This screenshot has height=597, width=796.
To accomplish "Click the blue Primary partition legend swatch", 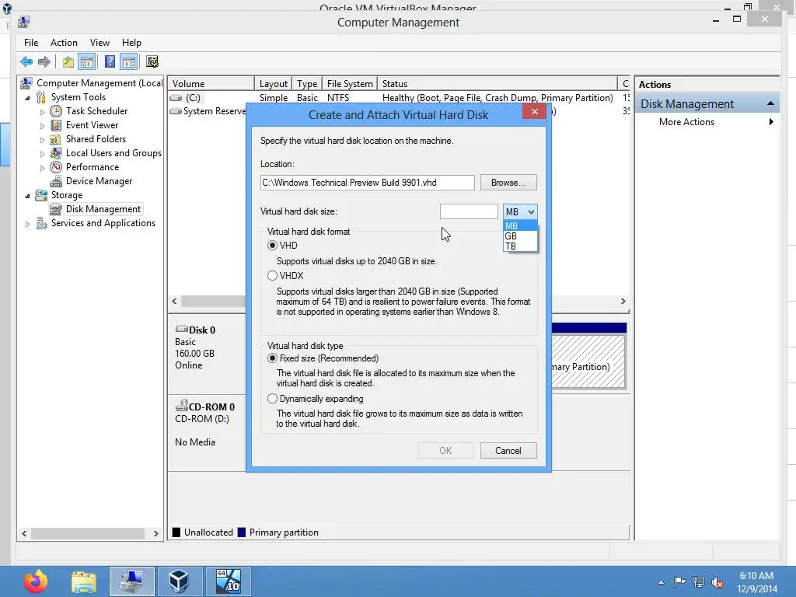I will (x=242, y=532).
